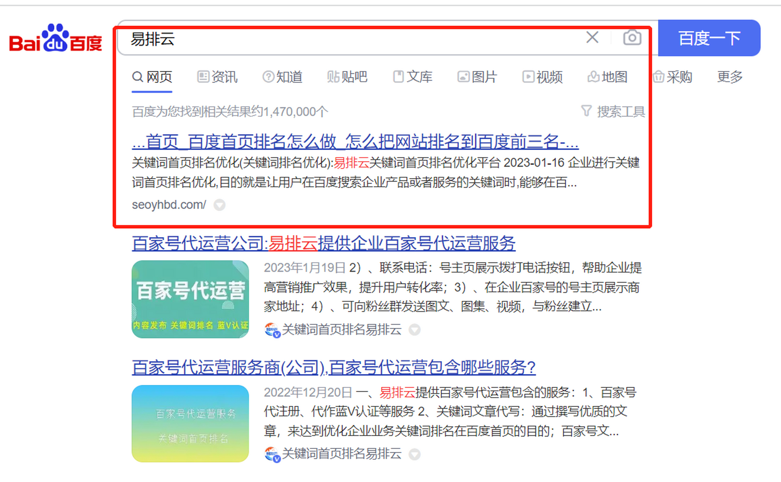Open the 文库 tab
The height and width of the screenshot is (482, 781).
(x=412, y=77)
